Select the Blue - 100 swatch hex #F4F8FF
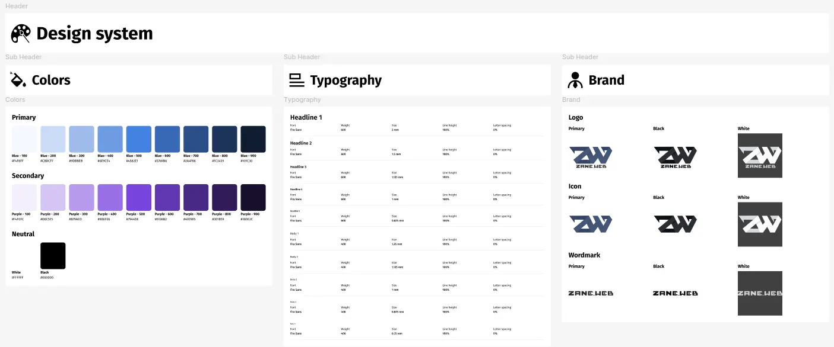The image size is (834, 347). click(24, 138)
